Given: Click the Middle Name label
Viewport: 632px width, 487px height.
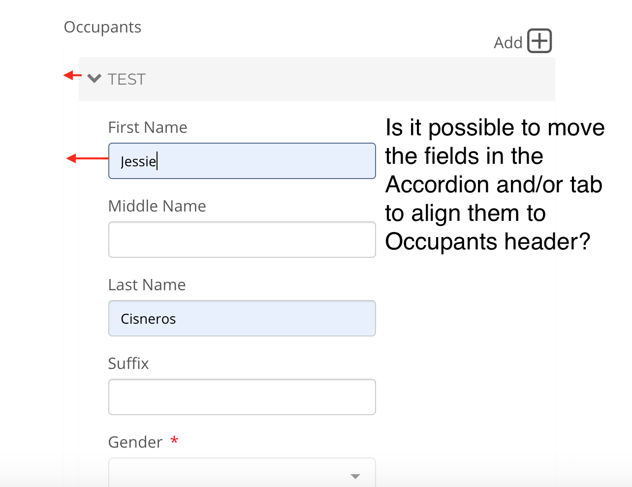Looking at the screenshot, I should click(157, 206).
